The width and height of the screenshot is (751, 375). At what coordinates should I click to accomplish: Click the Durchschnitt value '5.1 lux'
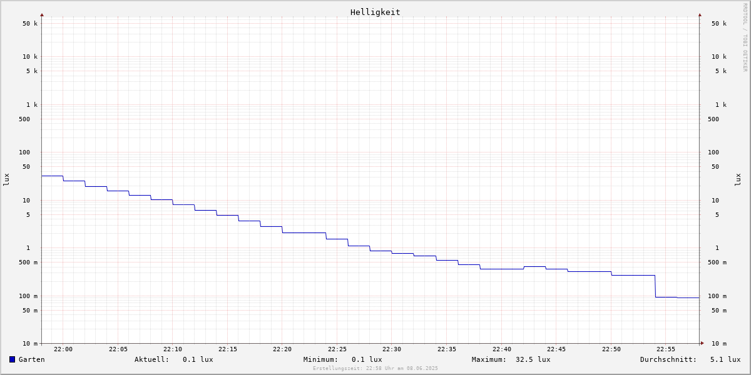point(725,359)
